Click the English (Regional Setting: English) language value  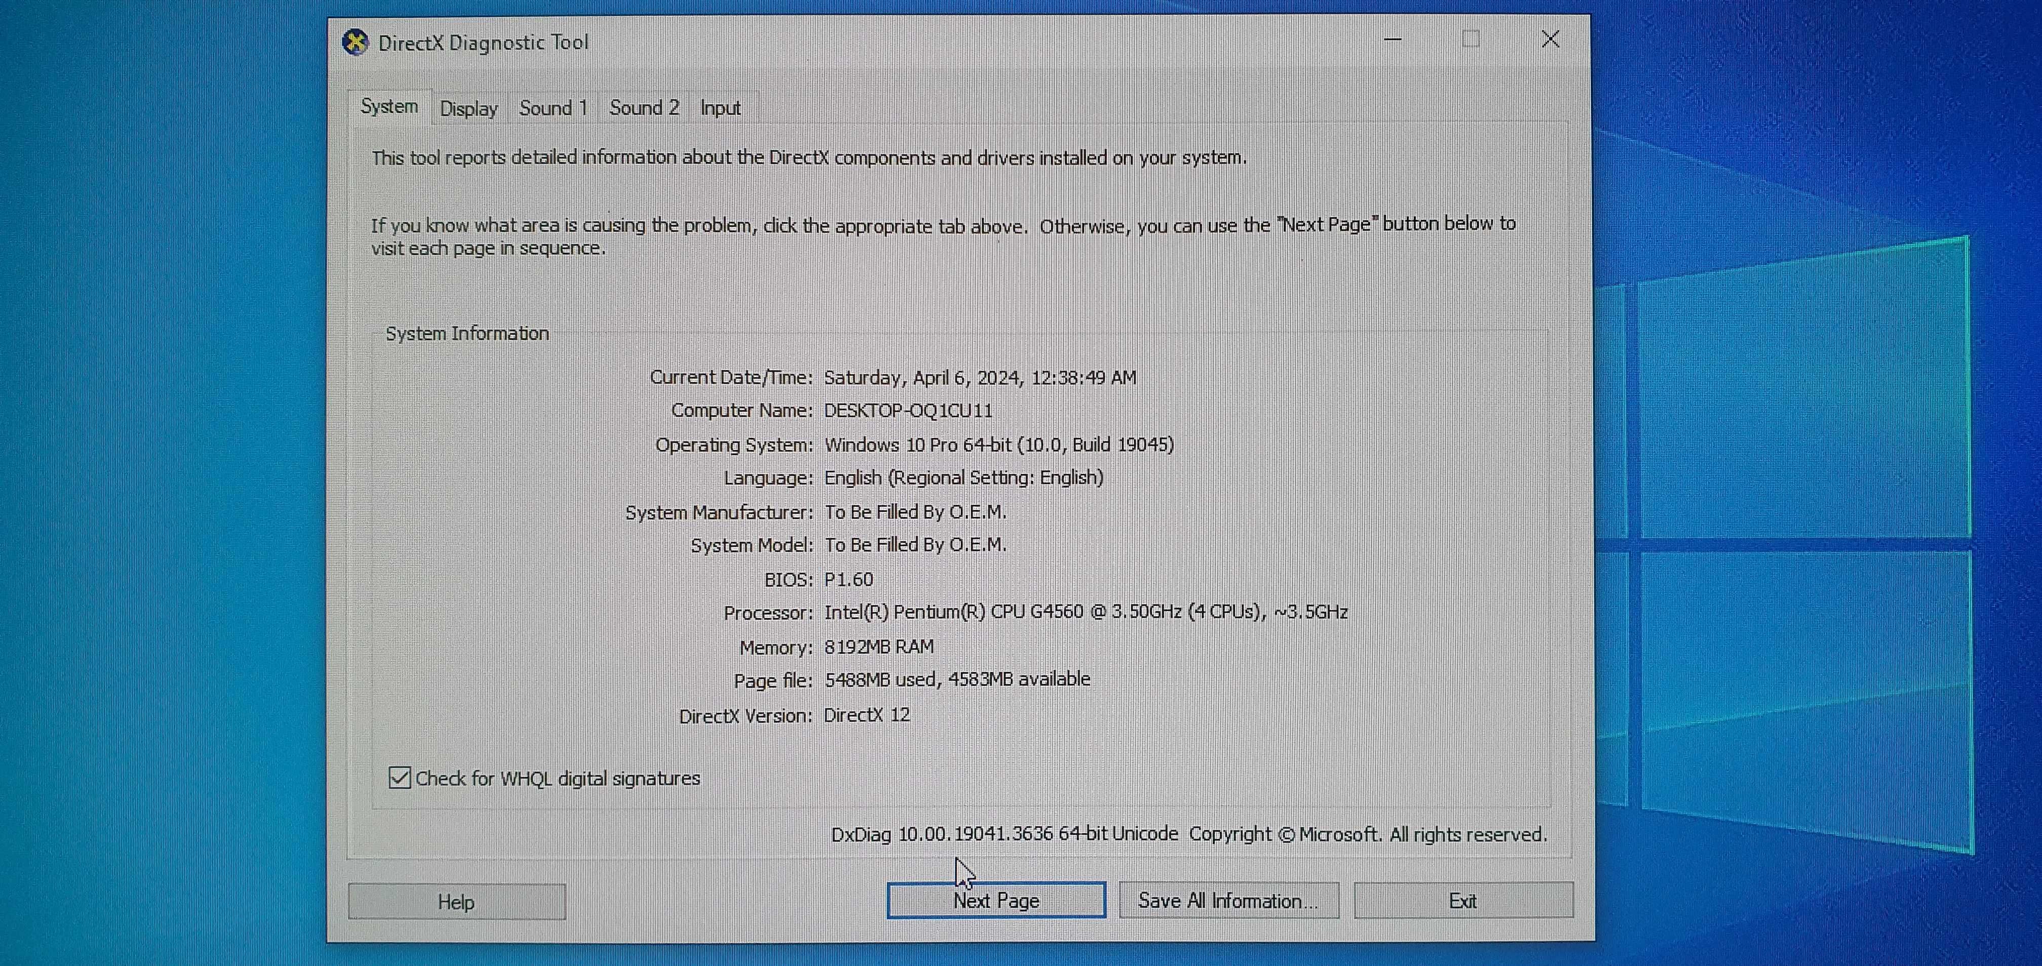[x=964, y=478]
